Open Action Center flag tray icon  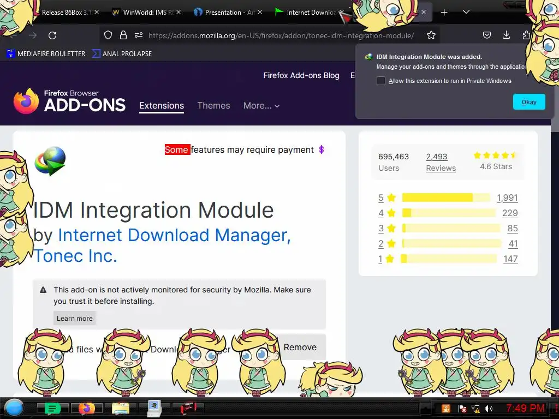click(x=462, y=409)
